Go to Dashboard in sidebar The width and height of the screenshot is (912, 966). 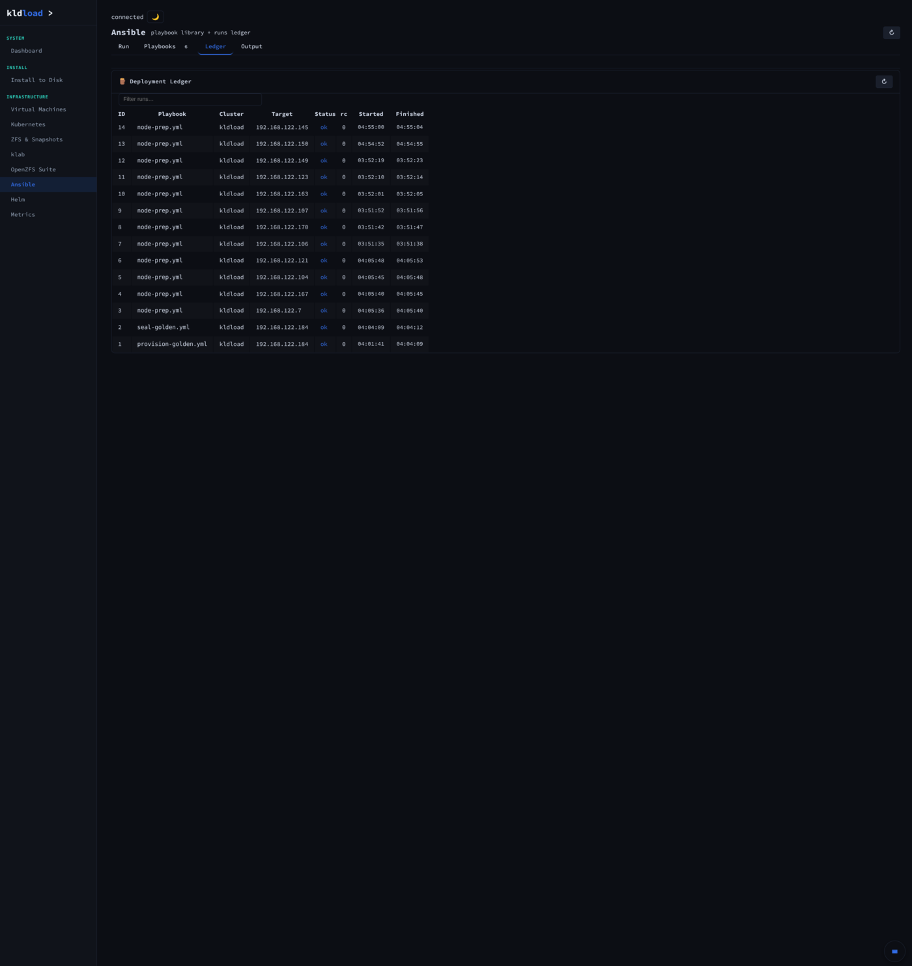(48, 51)
